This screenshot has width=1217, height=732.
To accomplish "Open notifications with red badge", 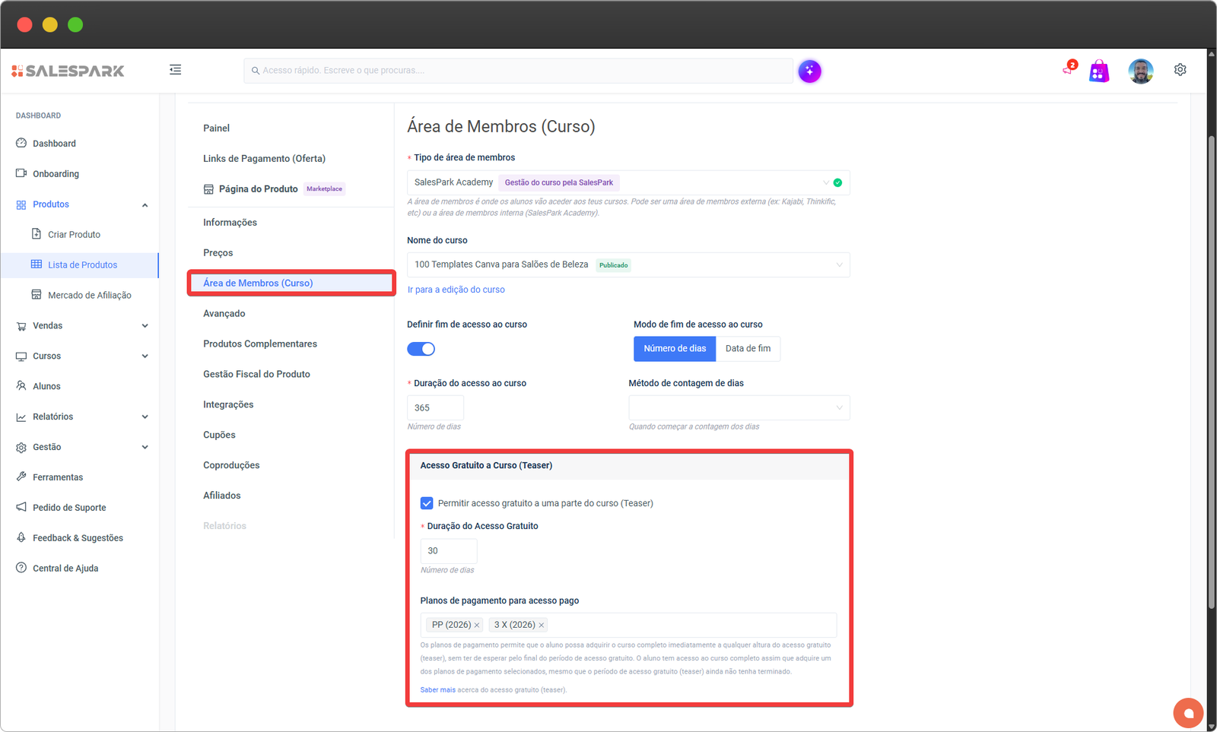I will [1069, 69].
